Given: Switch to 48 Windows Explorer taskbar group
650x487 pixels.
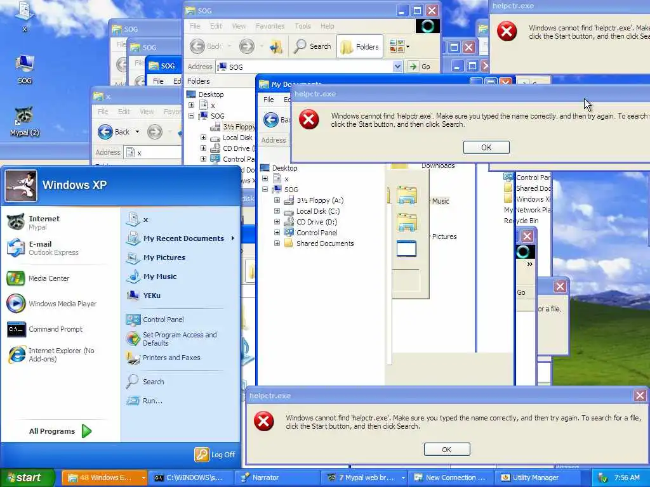Looking at the screenshot, I should click(x=105, y=477).
